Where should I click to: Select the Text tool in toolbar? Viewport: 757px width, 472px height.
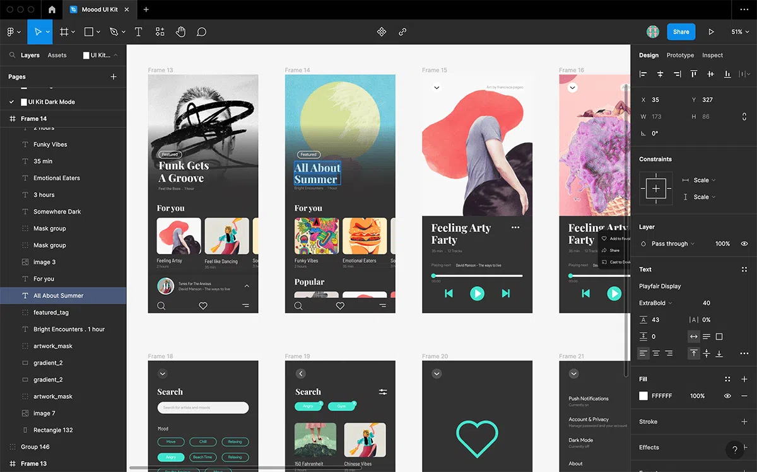click(x=138, y=32)
